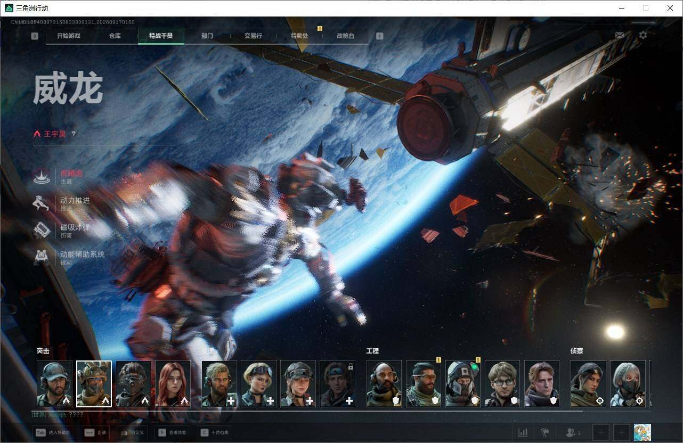The height and width of the screenshot is (443, 683).
Task: Click the Q previous-tab key icon
Action: click(35, 36)
